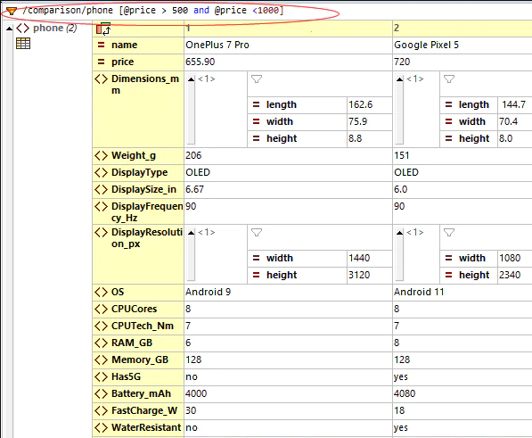Click filter funnel in OnePlus Dimensions_mm
Screen dimensions: 532x438
tap(257, 79)
